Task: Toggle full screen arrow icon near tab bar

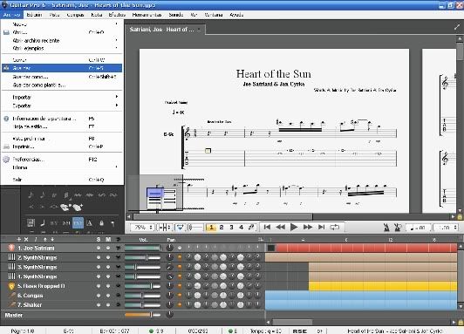Action: click(x=457, y=27)
